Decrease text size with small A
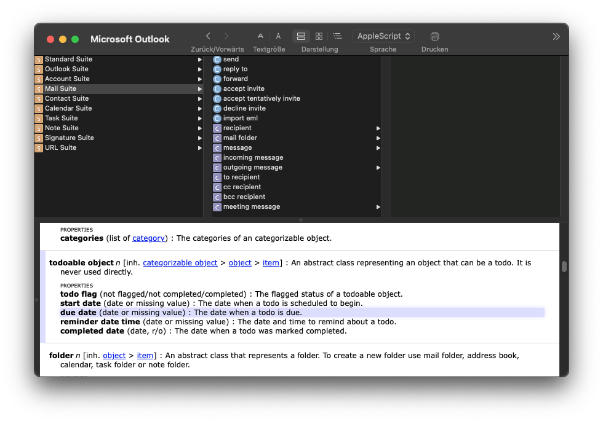 pyautogui.click(x=260, y=36)
